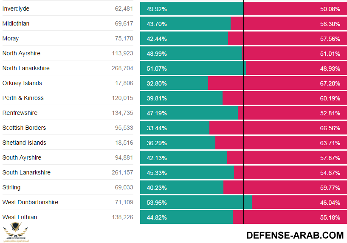
Task: Select West Dunbartonshire's green 53.96% bar
Action: pos(196,203)
